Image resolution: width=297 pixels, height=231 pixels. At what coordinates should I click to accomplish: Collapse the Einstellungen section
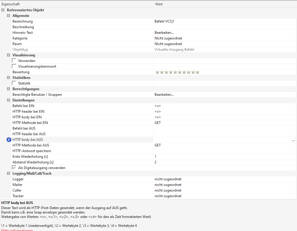click(x=8, y=100)
